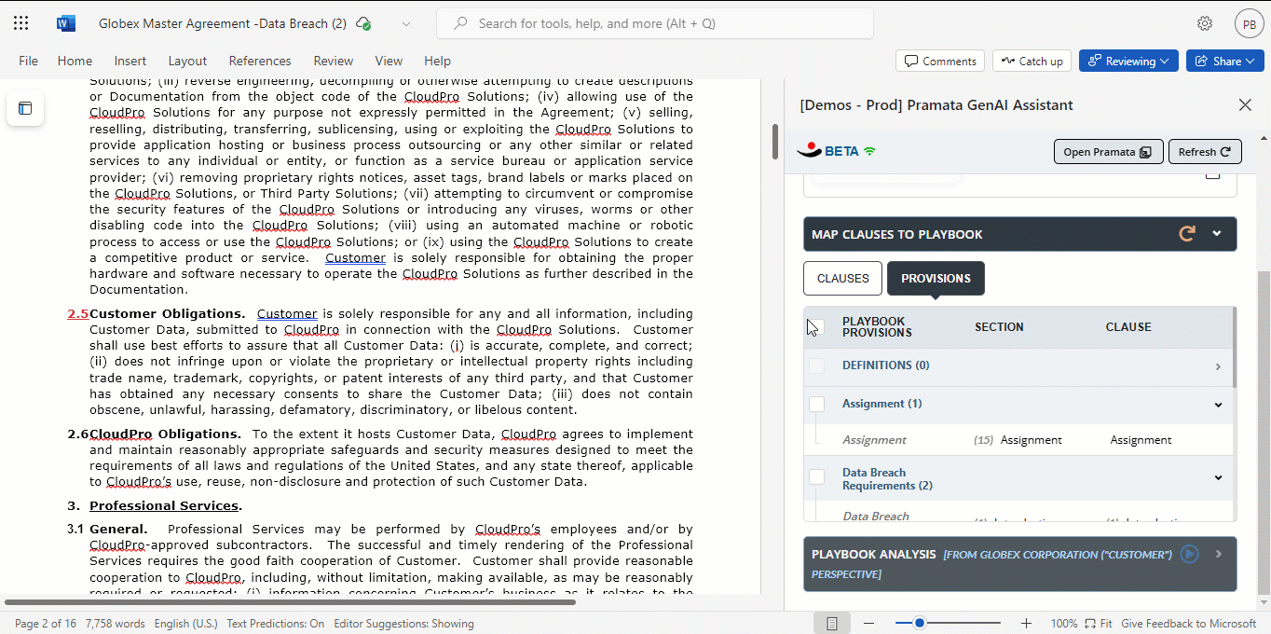Collapse the Assignment (1) group chevron
The height and width of the screenshot is (634, 1271).
(1218, 405)
